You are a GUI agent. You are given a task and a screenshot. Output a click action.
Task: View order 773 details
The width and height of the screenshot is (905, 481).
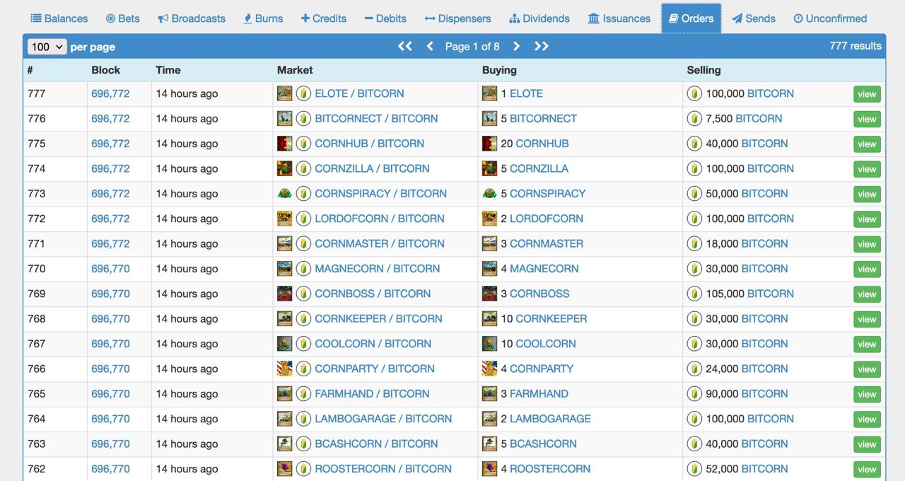pyautogui.click(x=867, y=194)
